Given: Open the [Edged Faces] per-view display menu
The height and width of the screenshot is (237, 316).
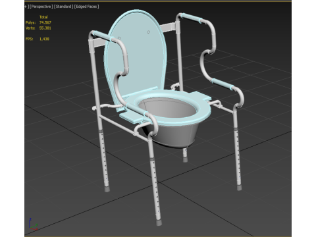Looking at the screenshot, I should point(86,7).
